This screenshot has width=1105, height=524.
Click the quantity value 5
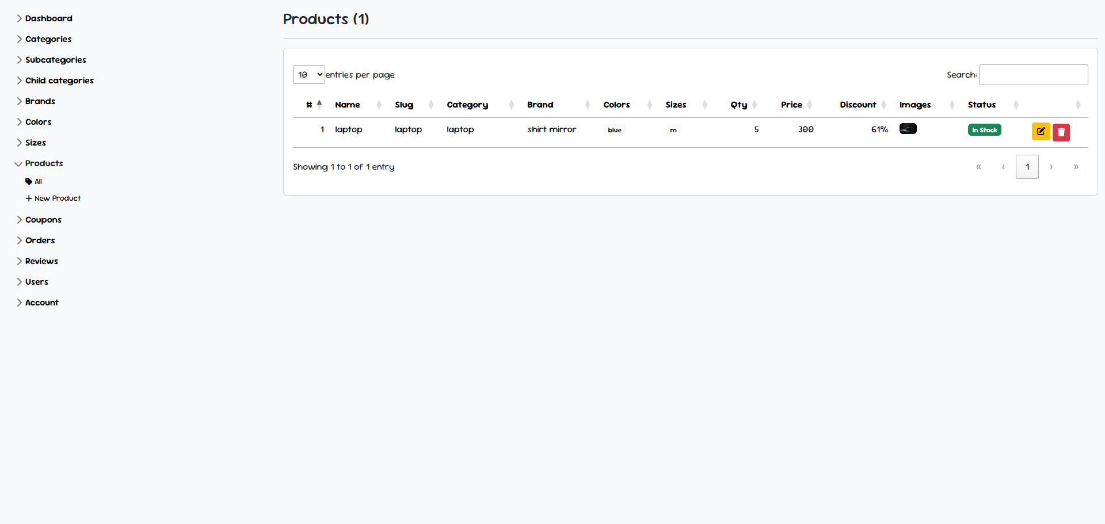coord(756,129)
